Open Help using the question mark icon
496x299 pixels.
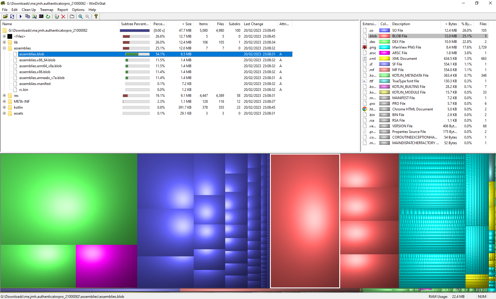pyautogui.click(x=96, y=17)
